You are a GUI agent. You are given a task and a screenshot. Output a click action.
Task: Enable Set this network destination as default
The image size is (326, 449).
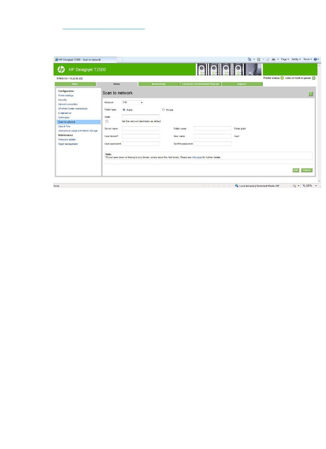(x=107, y=121)
